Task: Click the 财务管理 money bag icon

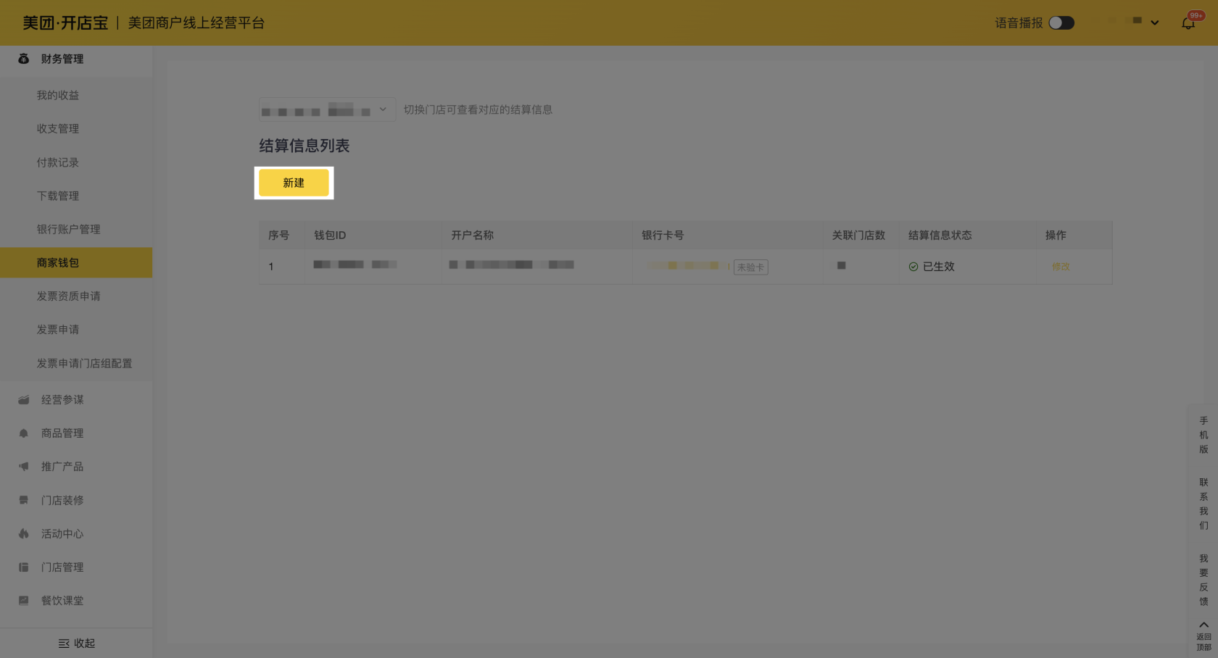Action: point(24,59)
